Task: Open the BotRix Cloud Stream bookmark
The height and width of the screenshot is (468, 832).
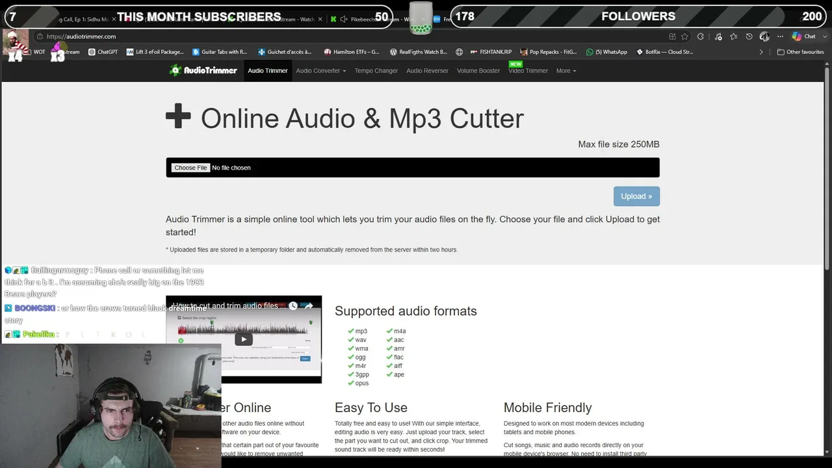Action: [664, 52]
